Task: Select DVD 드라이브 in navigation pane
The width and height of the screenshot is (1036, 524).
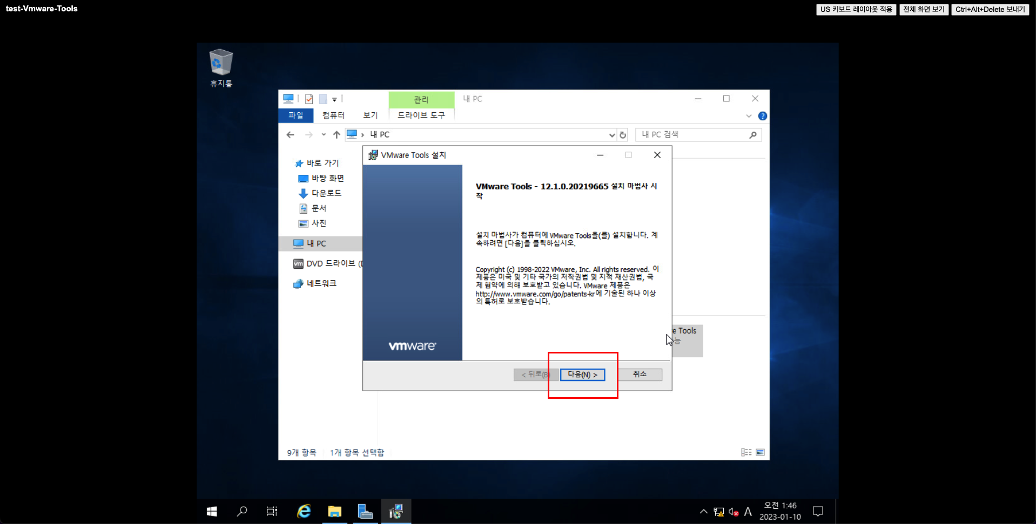Action: point(328,264)
